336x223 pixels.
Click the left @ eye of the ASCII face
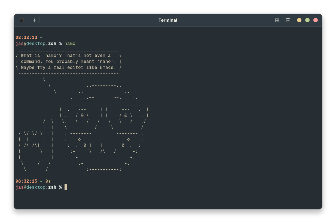pyautogui.click(x=82, y=115)
